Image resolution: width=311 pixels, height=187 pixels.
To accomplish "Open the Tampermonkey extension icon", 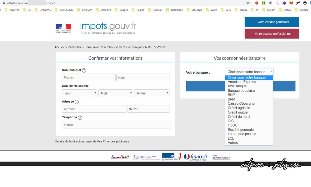I will 305,3.
